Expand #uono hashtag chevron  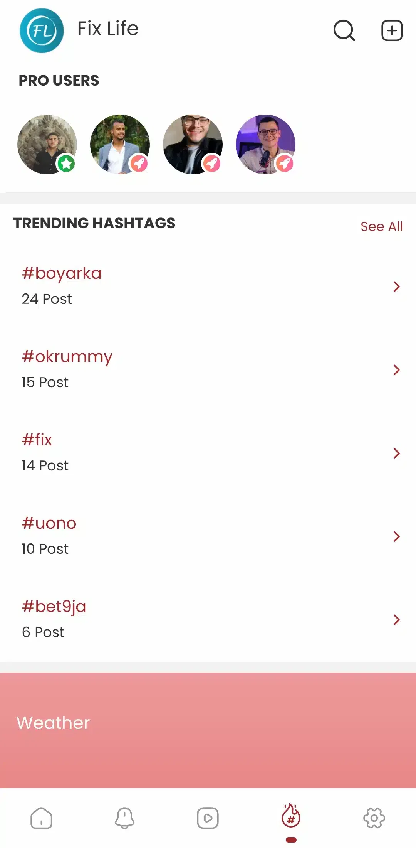(x=396, y=536)
